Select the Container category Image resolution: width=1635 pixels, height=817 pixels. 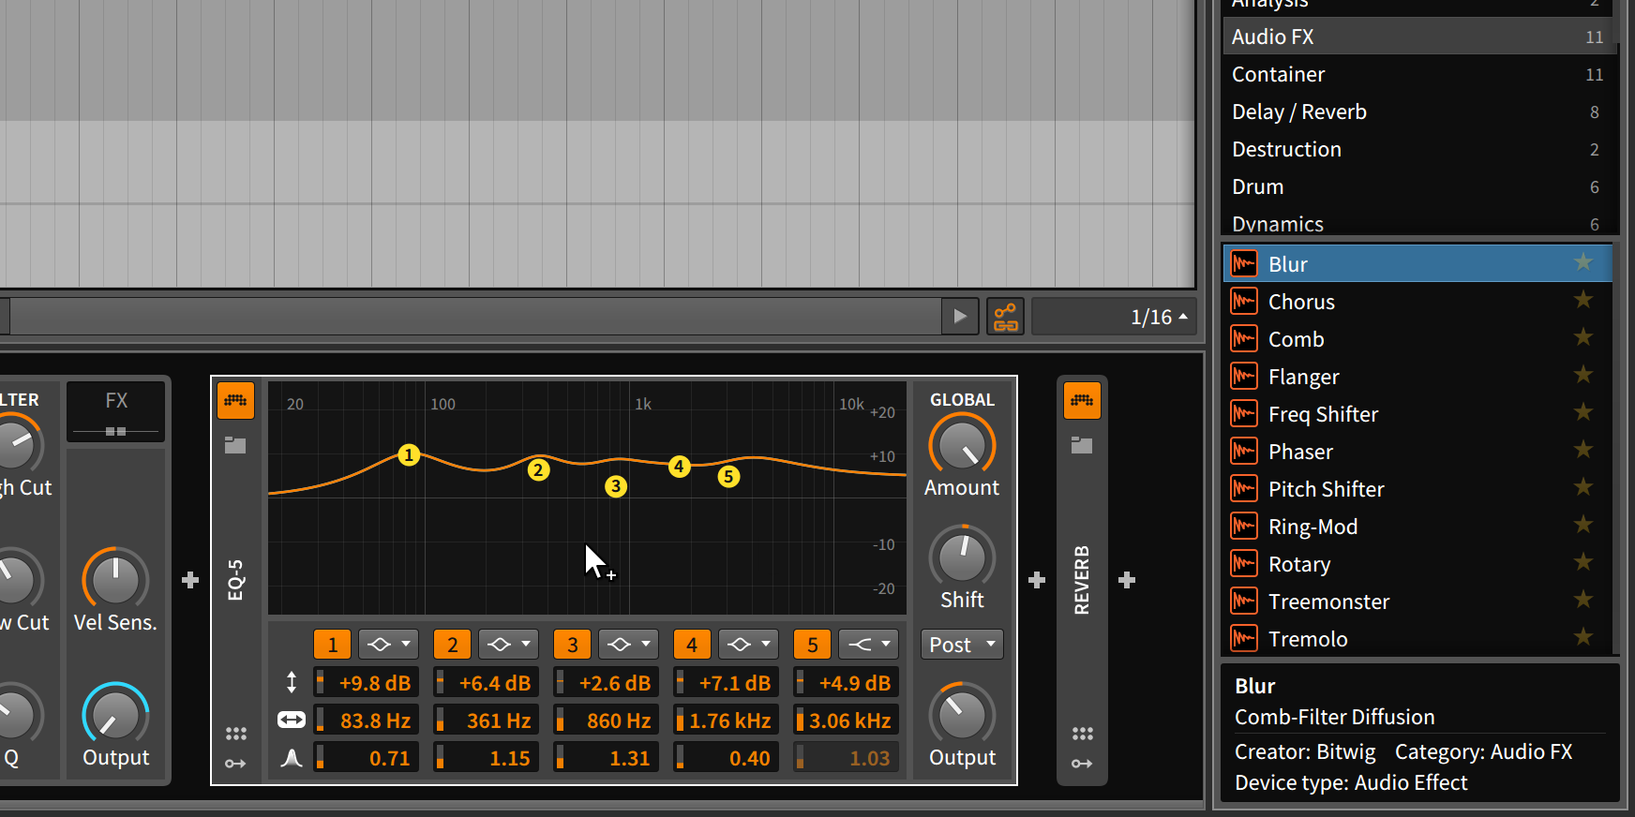coord(1418,74)
